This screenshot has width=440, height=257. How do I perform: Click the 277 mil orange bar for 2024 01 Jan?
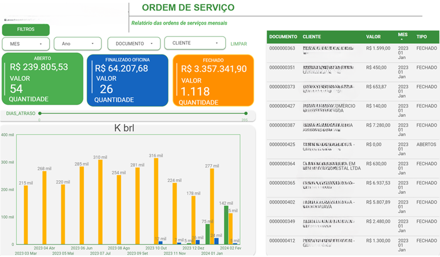(x=212, y=206)
